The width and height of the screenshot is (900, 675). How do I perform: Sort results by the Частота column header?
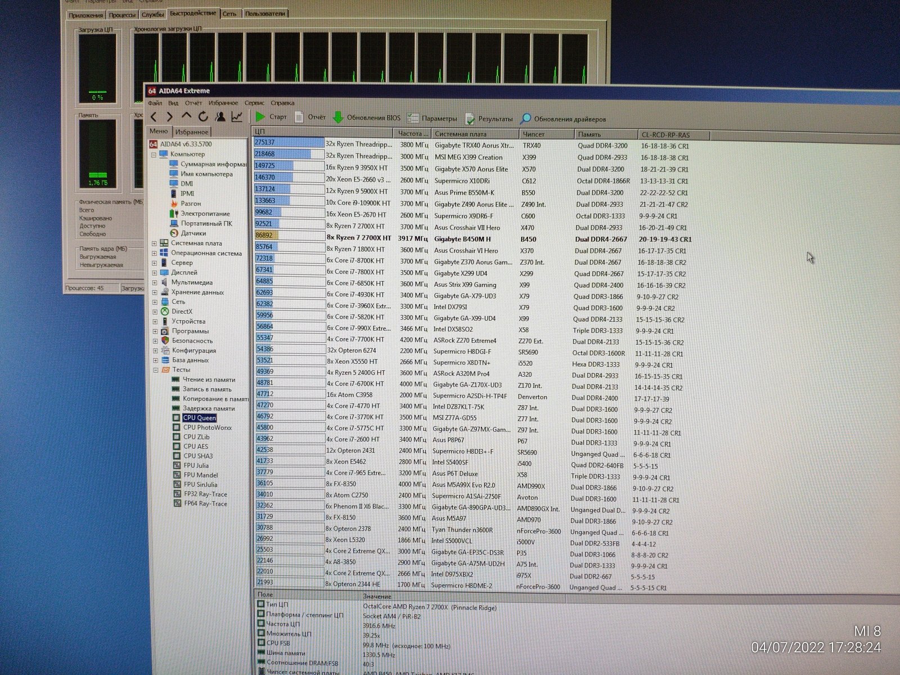coord(412,134)
